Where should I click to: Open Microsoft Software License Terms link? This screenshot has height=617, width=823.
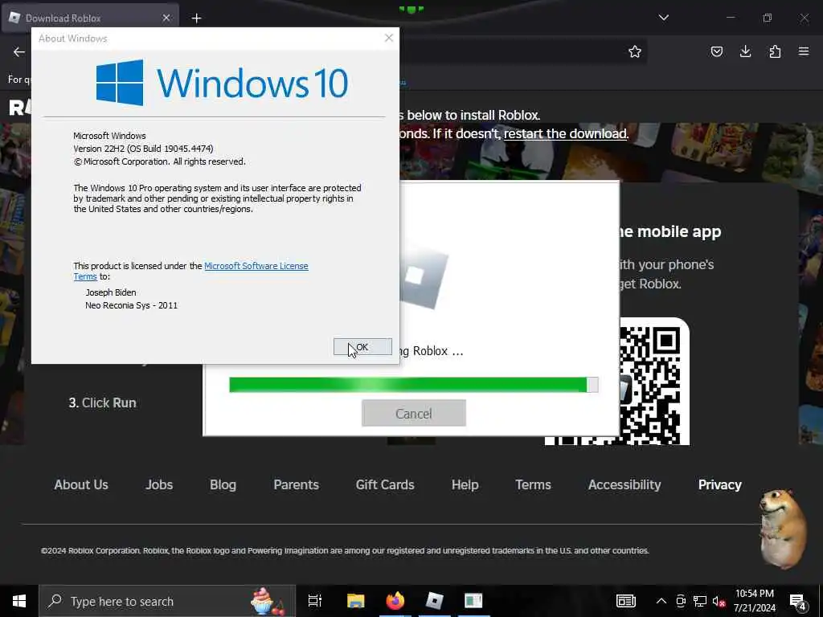[256, 266]
